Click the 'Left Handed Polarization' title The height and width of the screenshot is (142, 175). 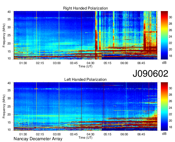tap(85, 79)
